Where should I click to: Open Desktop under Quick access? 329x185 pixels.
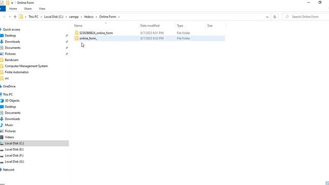pyautogui.click(x=10, y=35)
